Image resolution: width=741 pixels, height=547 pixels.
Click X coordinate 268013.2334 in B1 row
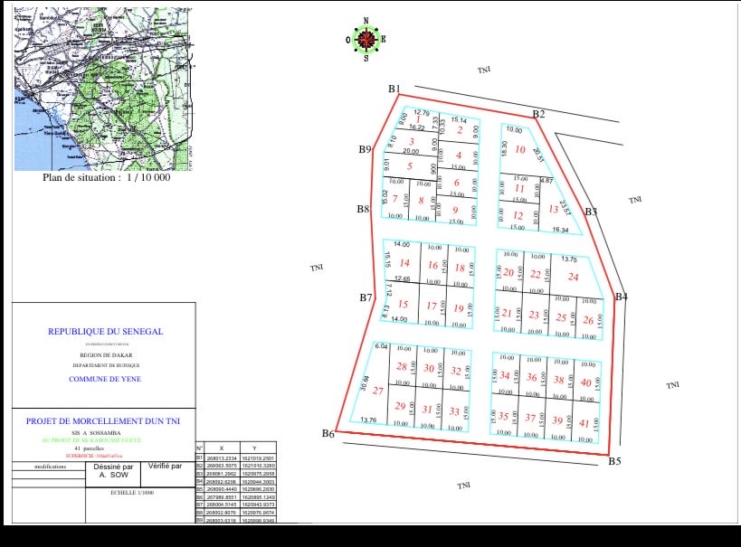click(x=222, y=458)
